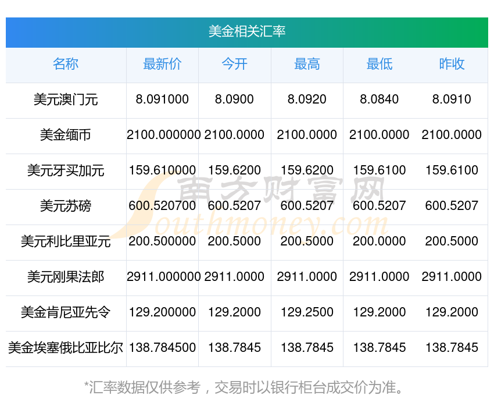The width and height of the screenshot is (494, 406).
Task: Select the 最低 column header
Action: click(380, 64)
